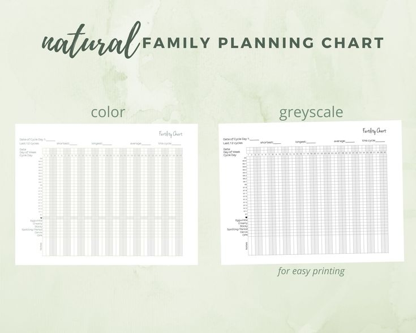Click the cursive 'natural' heading word
The width and height of the screenshot is (416, 333).
click(91, 40)
